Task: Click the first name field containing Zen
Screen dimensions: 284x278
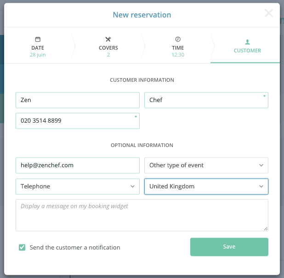Action: [78, 100]
